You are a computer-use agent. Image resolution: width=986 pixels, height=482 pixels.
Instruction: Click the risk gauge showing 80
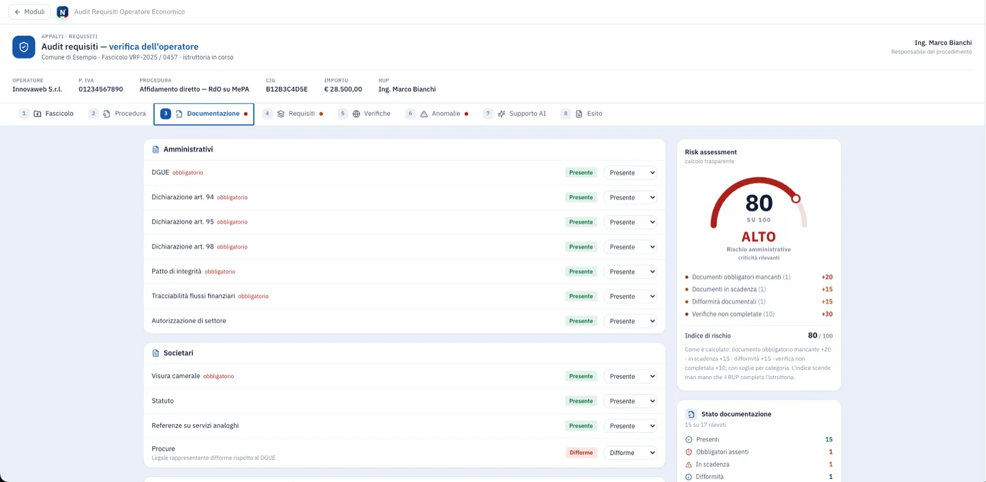coord(759,203)
